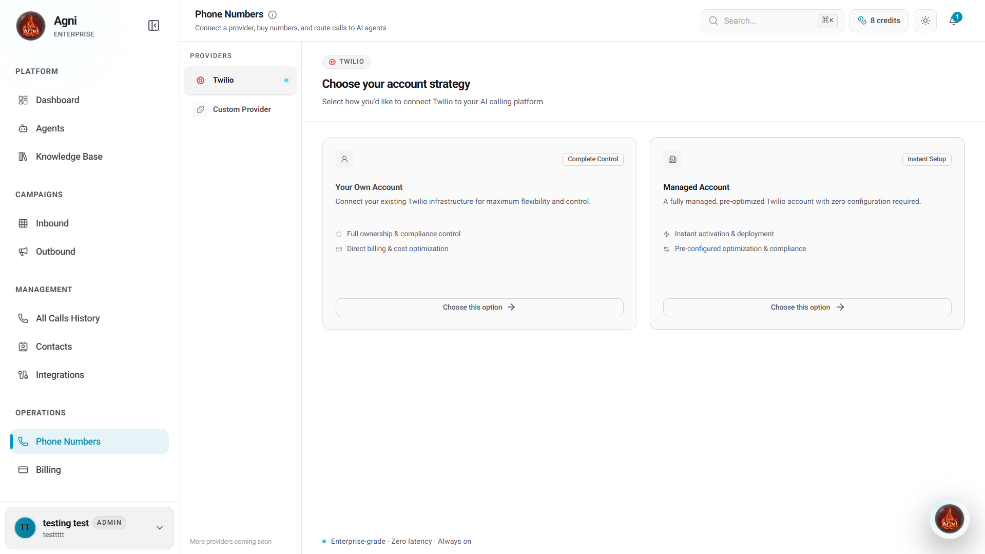Viewport: 985px width, 554px height.
Task: Click the Managed Account building icon
Action: point(672,159)
